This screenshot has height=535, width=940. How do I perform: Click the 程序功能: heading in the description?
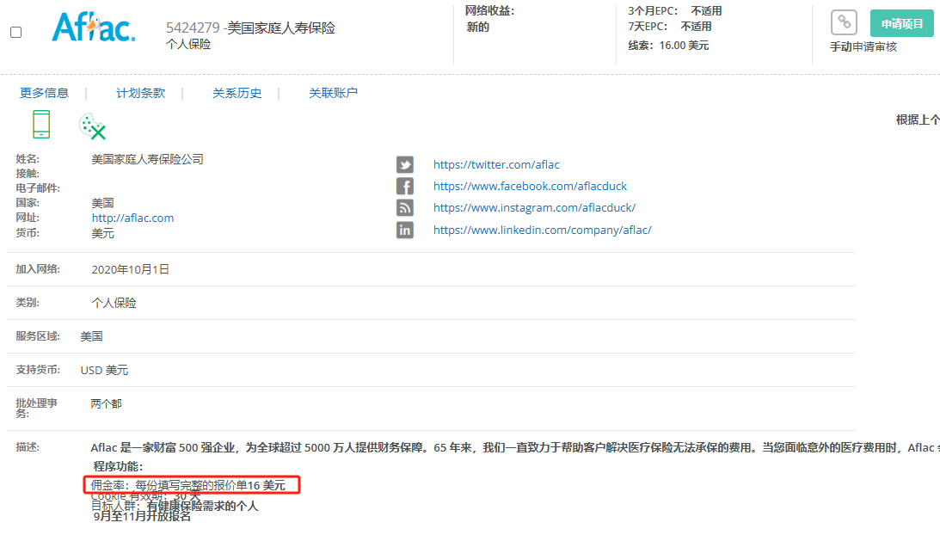118,466
